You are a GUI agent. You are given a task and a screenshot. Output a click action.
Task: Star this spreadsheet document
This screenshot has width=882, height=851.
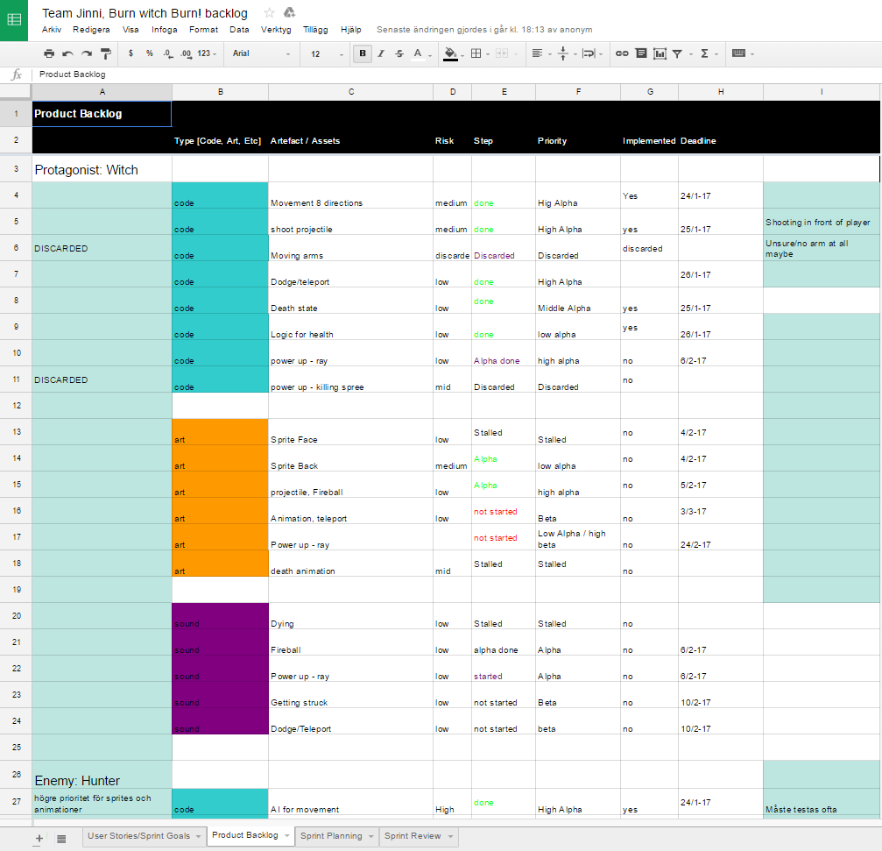tap(270, 12)
